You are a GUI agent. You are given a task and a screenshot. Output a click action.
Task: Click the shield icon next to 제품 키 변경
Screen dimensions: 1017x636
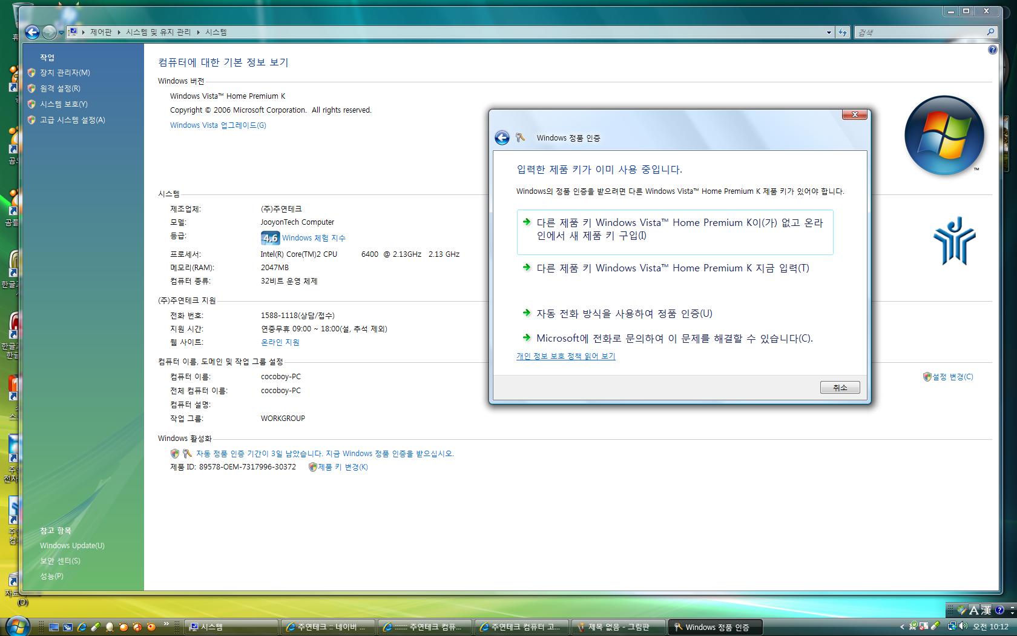click(313, 467)
